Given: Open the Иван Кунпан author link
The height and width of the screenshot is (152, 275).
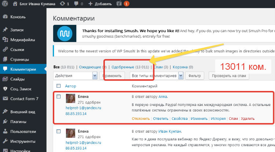Looking at the screenshot, I should click(x=170, y=131).
